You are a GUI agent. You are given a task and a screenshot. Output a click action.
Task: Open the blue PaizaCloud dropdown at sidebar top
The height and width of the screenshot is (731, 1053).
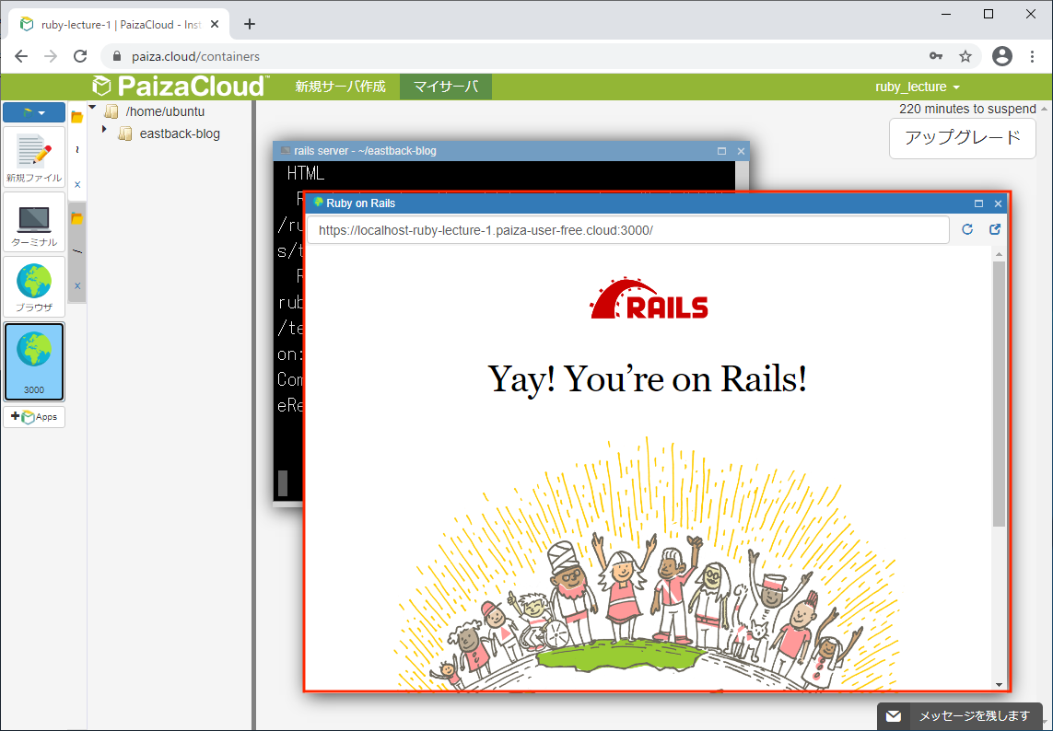click(x=34, y=112)
